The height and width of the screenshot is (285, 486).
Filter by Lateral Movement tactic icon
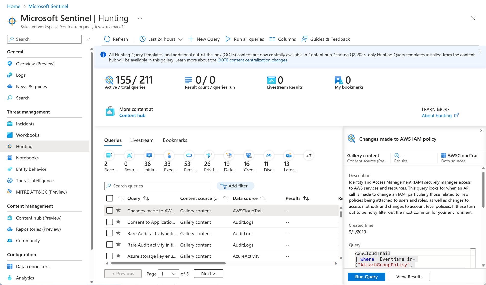(288, 155)
